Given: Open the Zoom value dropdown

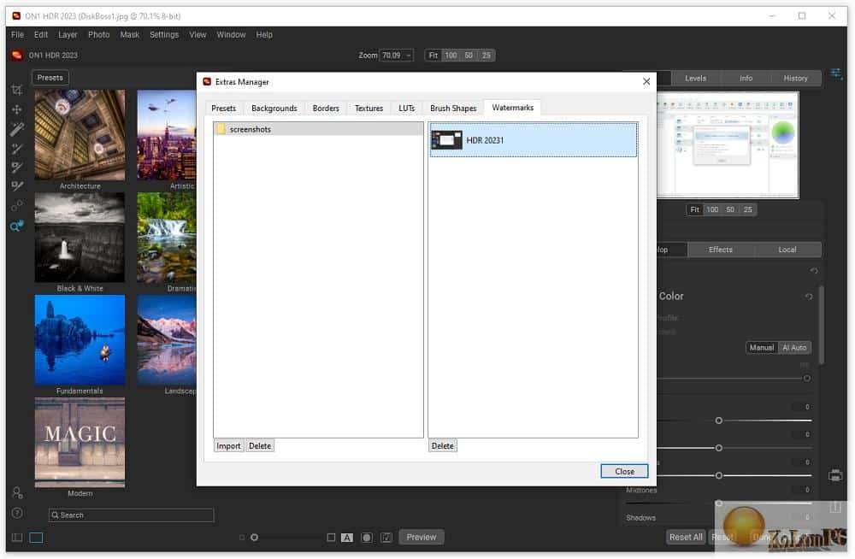Looking at the screenshot, I should coord(409,56).
